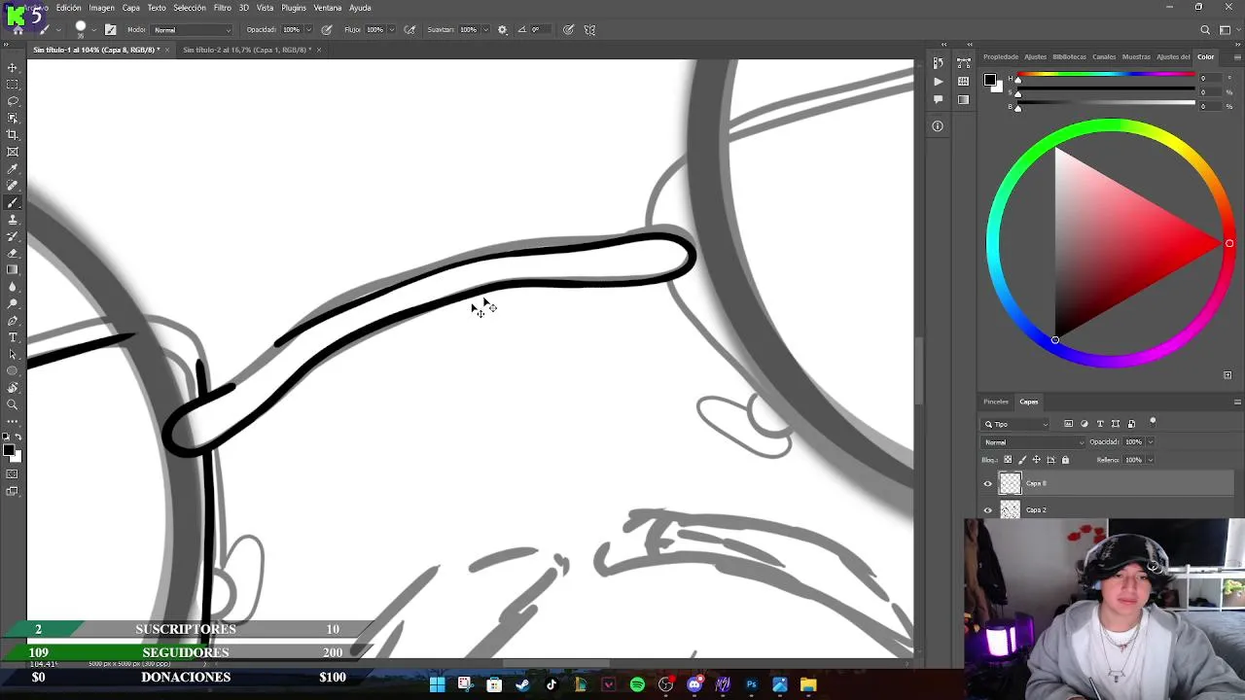Click the foreground color swatch in Color panel
The height and width of the screenshot is (700, 1245).
989,80
